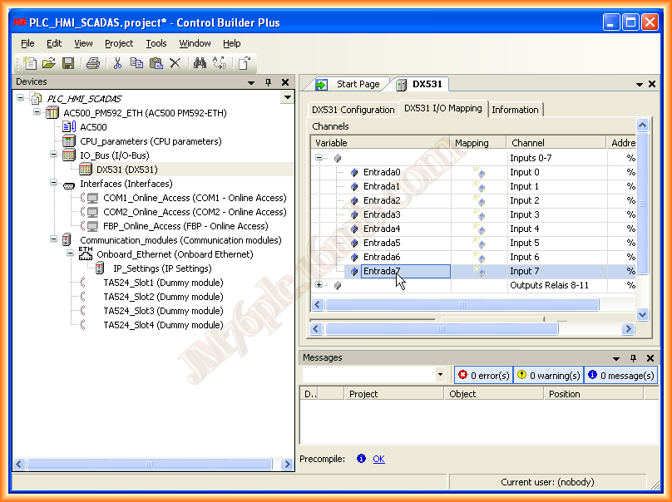Select IP_Settings in the device tree
The width and height of the screenshot is (672, 502).
[162, 268]
